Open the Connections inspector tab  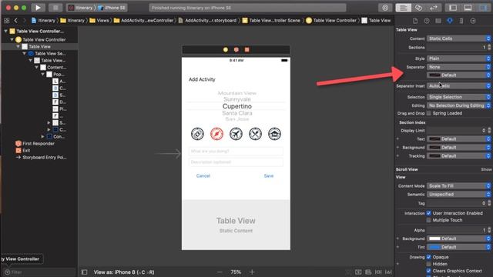coord(473,21)
